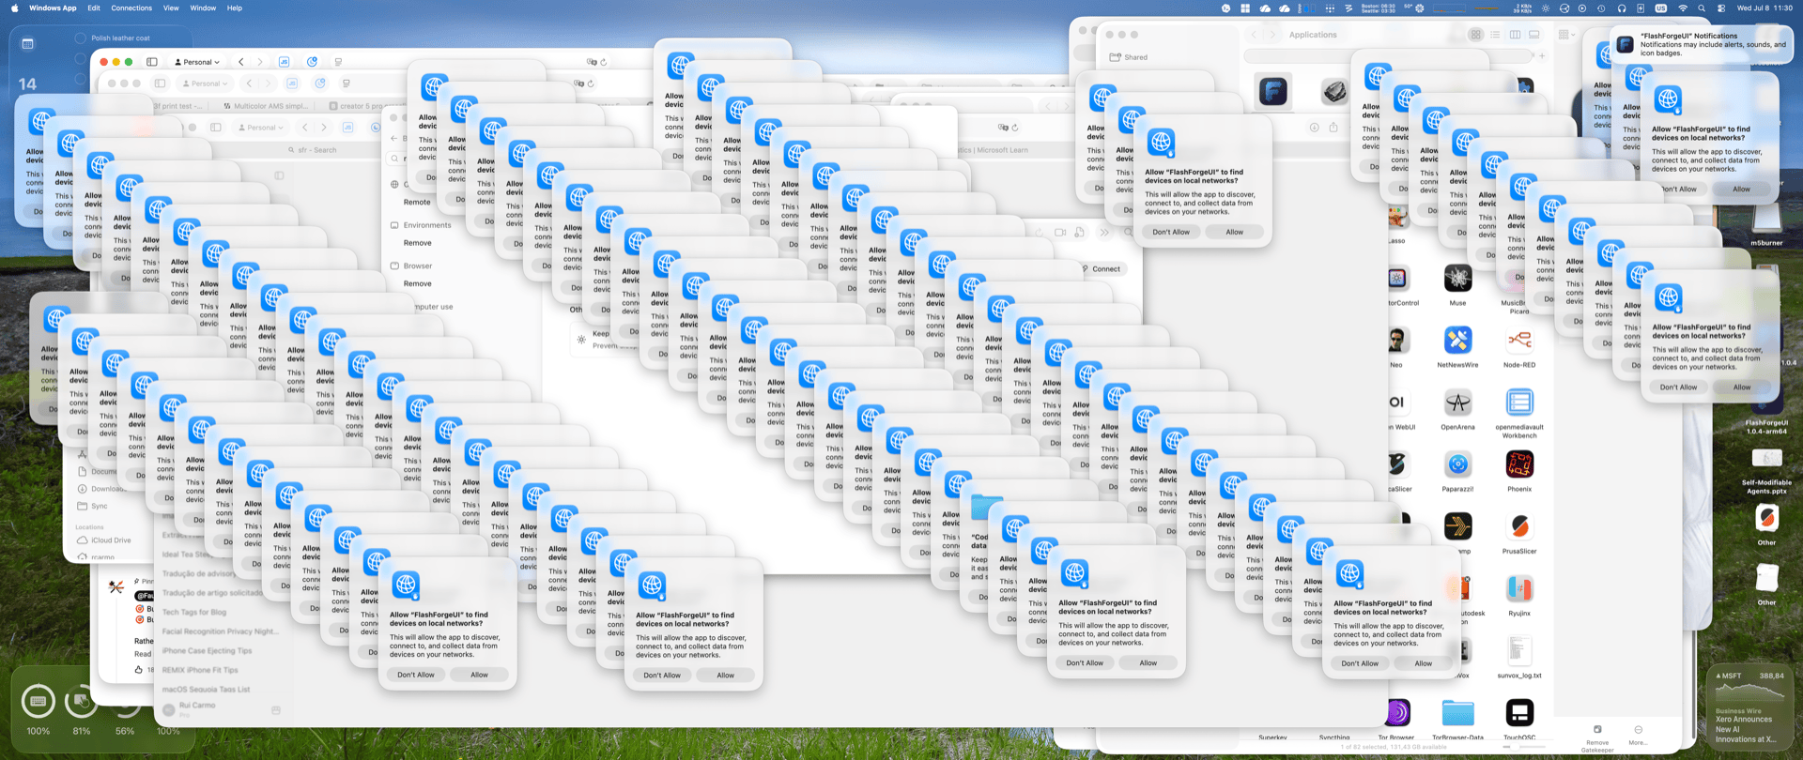Viewport: 1803px width, 760px height.
Task: Open the Edit menu
Action: (94, 8)
